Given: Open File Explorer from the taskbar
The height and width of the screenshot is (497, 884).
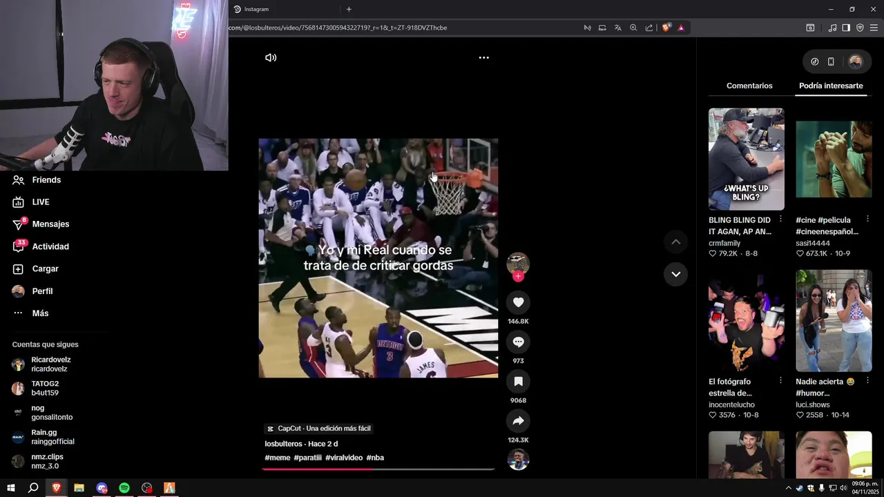Looking at the screenshot, I should coord(79,488).
